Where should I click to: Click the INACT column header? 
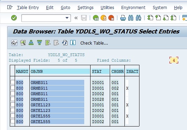[132, 71]
